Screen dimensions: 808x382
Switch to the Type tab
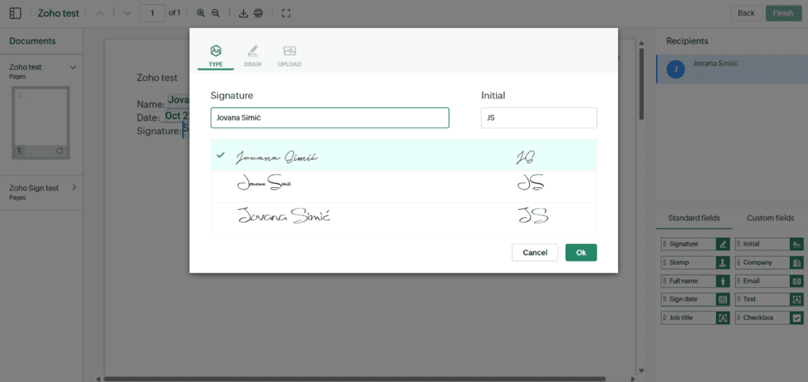[216, 56]
